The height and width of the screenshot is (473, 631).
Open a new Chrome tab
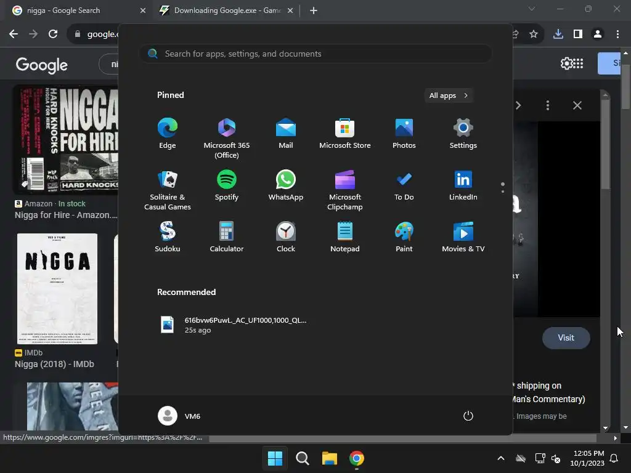coord(314,10)
